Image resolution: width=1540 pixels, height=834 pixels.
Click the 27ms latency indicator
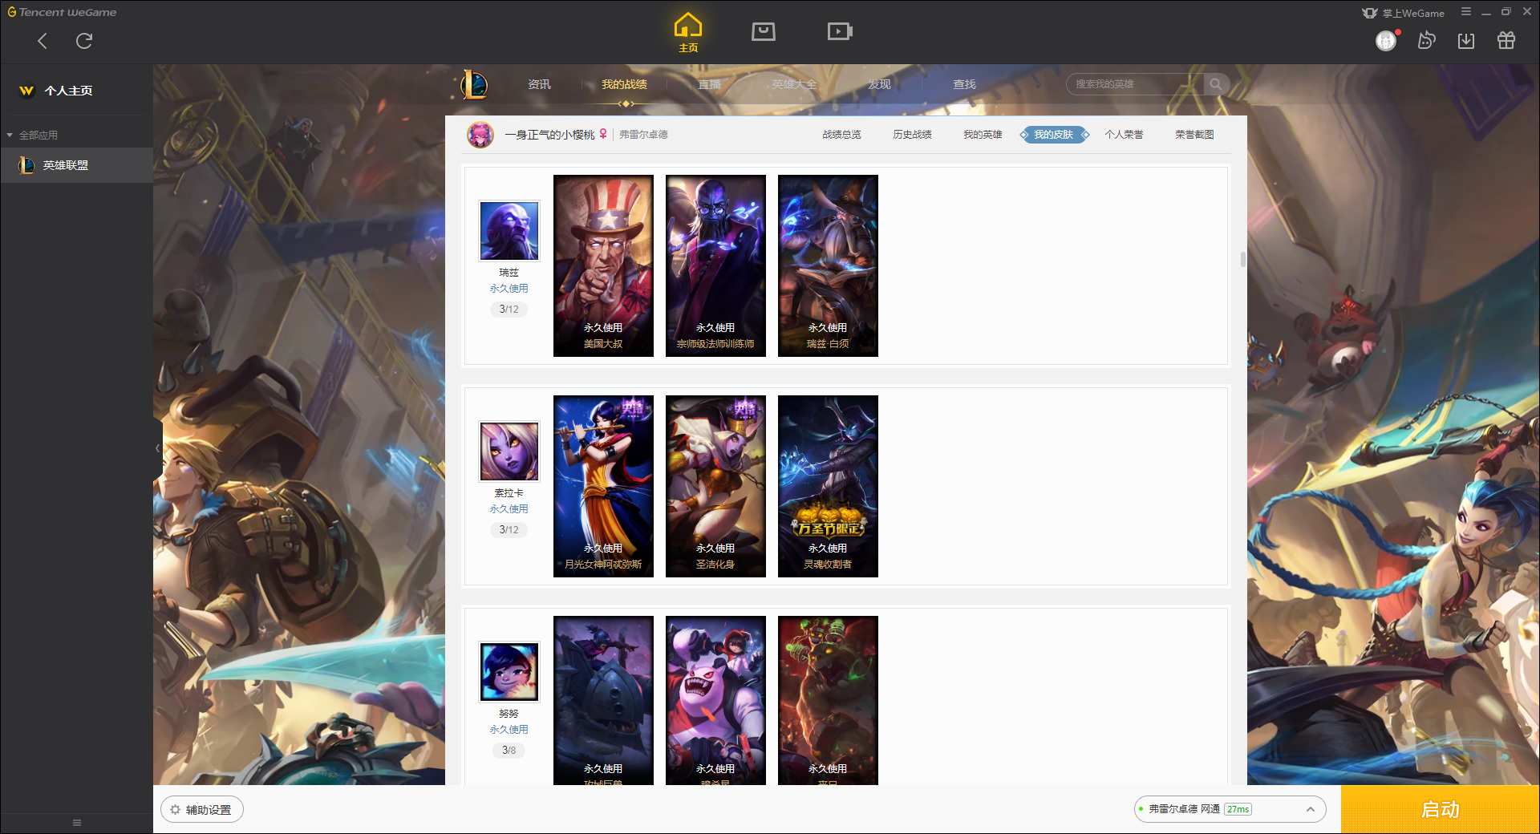click(x=1238, y=809)
